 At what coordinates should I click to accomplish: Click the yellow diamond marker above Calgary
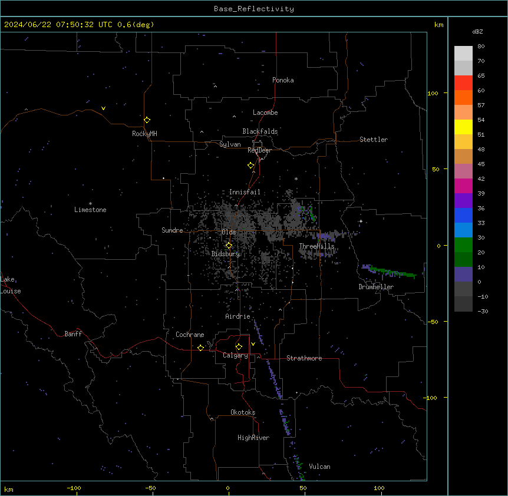pos(239,347)
